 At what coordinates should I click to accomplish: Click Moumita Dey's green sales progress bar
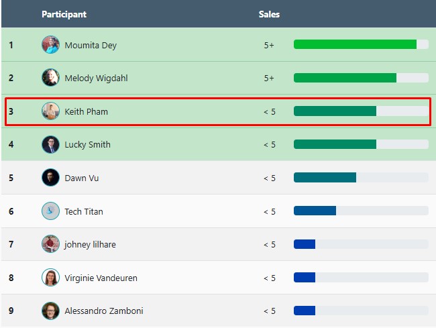[x=355, y=45]
